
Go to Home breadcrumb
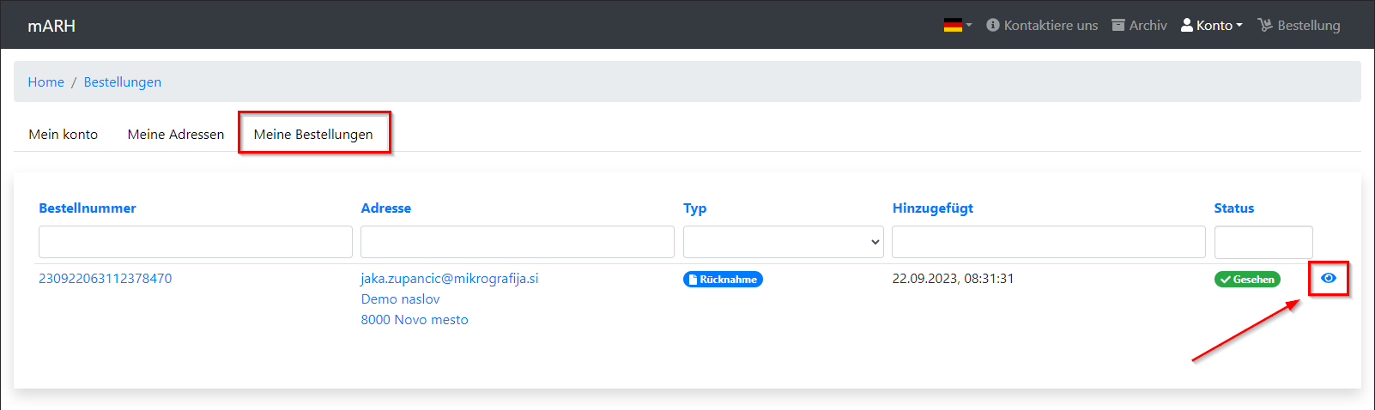(x=45, y=82)
